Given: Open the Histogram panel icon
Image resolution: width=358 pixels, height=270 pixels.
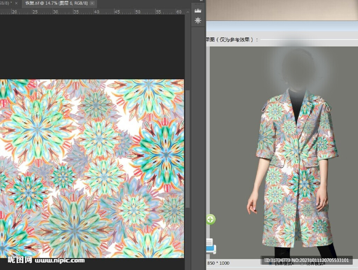Looking at the screenshot, I should click(x=198, y=10).
